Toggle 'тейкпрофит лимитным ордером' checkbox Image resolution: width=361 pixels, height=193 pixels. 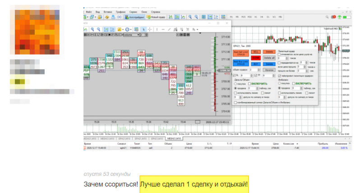coord(279,76)
